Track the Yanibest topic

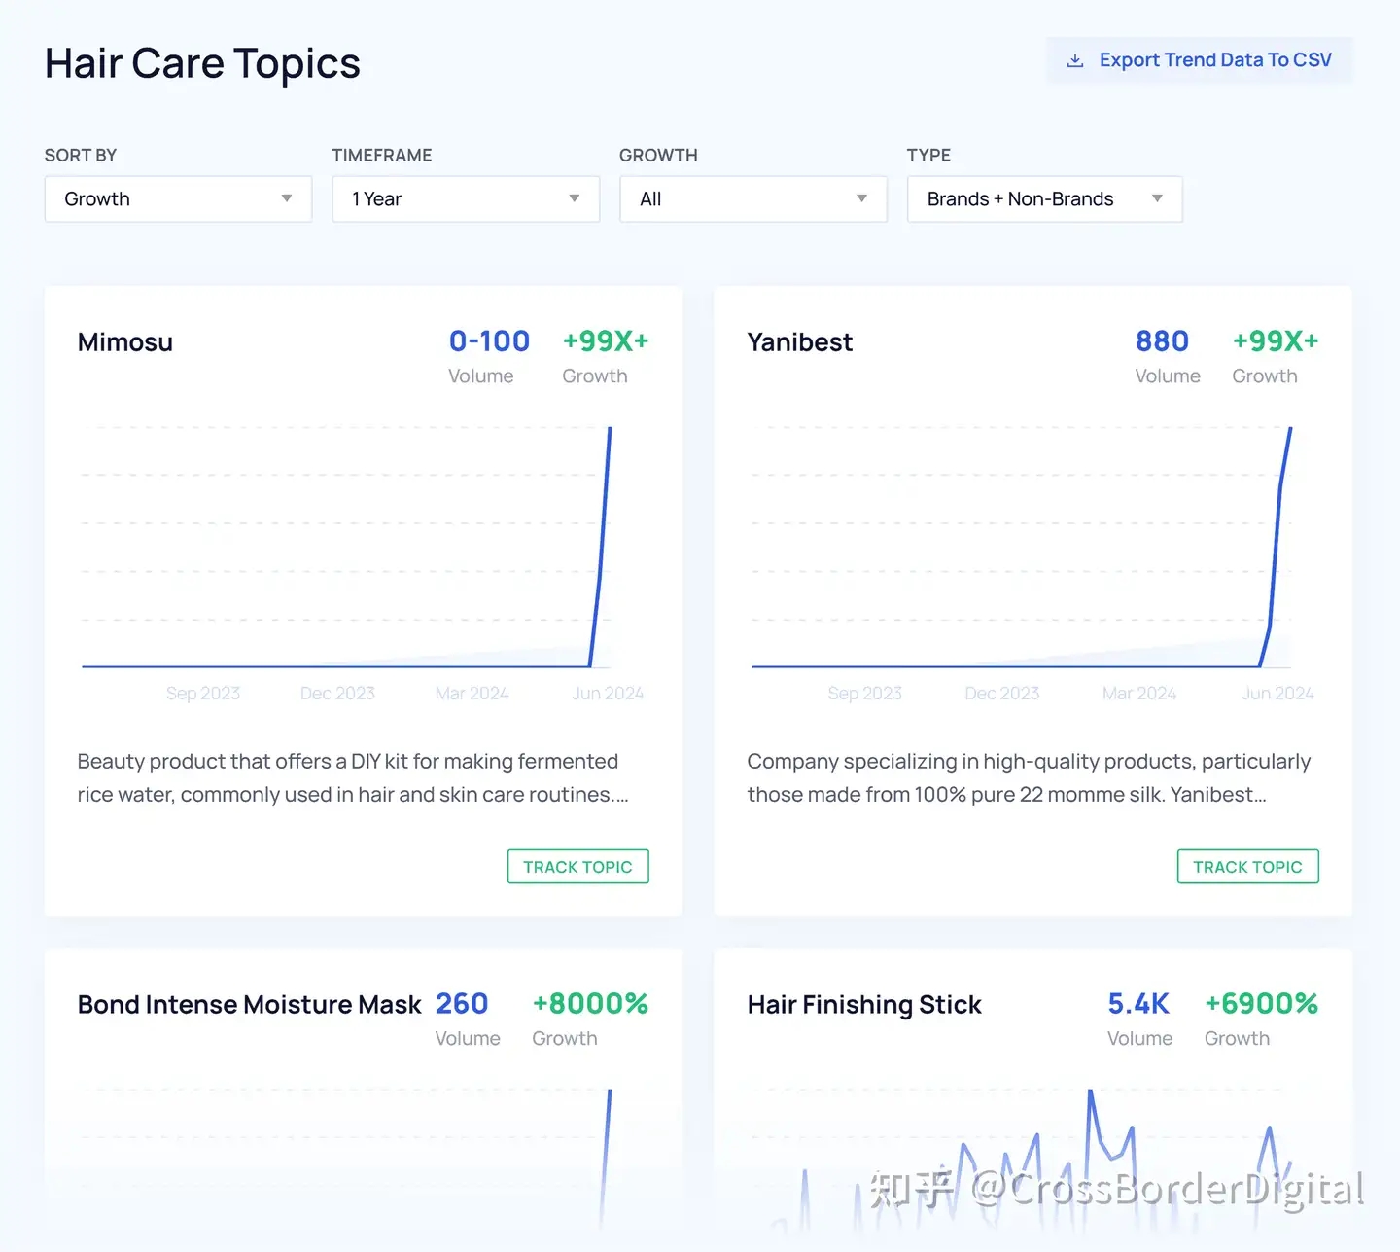coord(1247,867)
